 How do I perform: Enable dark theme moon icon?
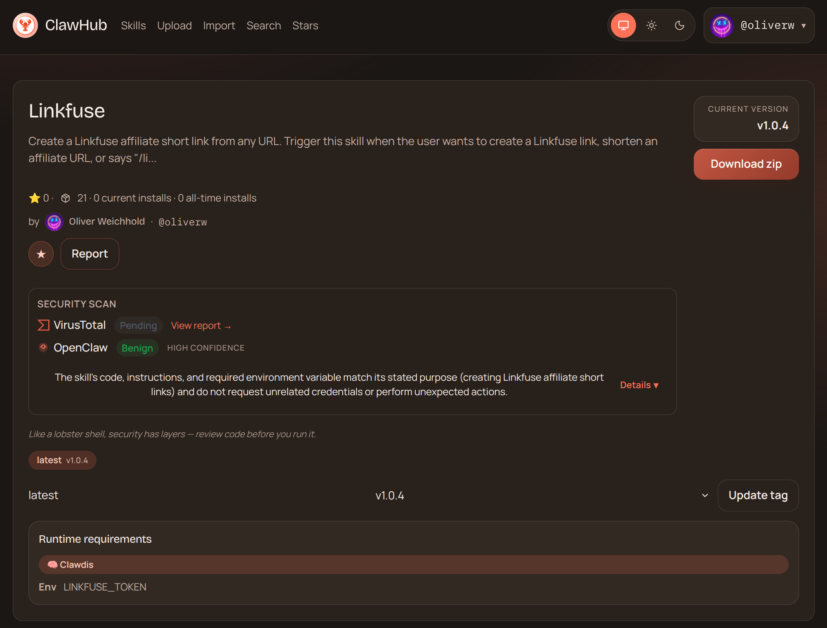(679, 26)
